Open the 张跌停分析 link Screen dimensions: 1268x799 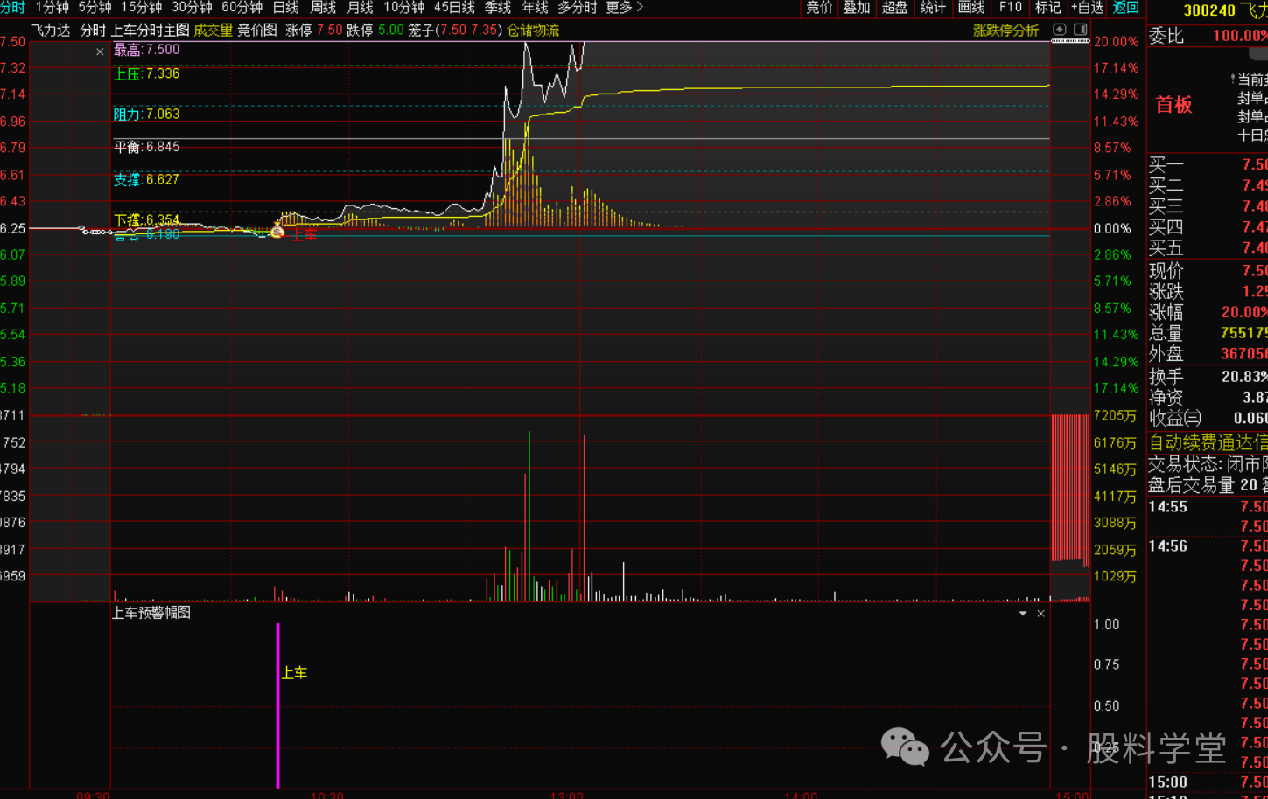[1005, 31]
